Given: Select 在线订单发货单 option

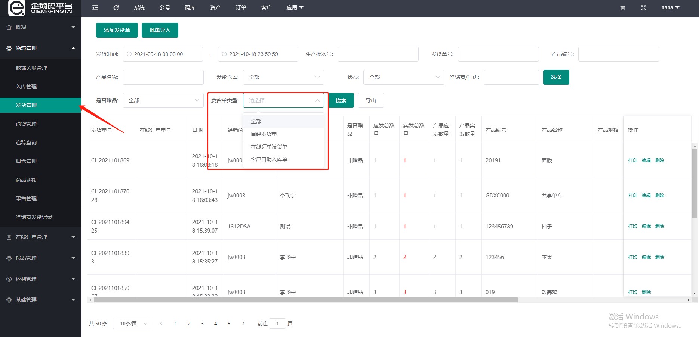Looking at the screenshot, I should point(283,147).
